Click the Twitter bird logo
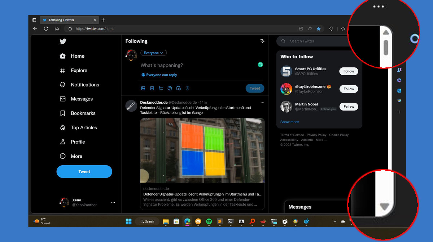This screenshot has height=242, width=433. tap(63, 41)
